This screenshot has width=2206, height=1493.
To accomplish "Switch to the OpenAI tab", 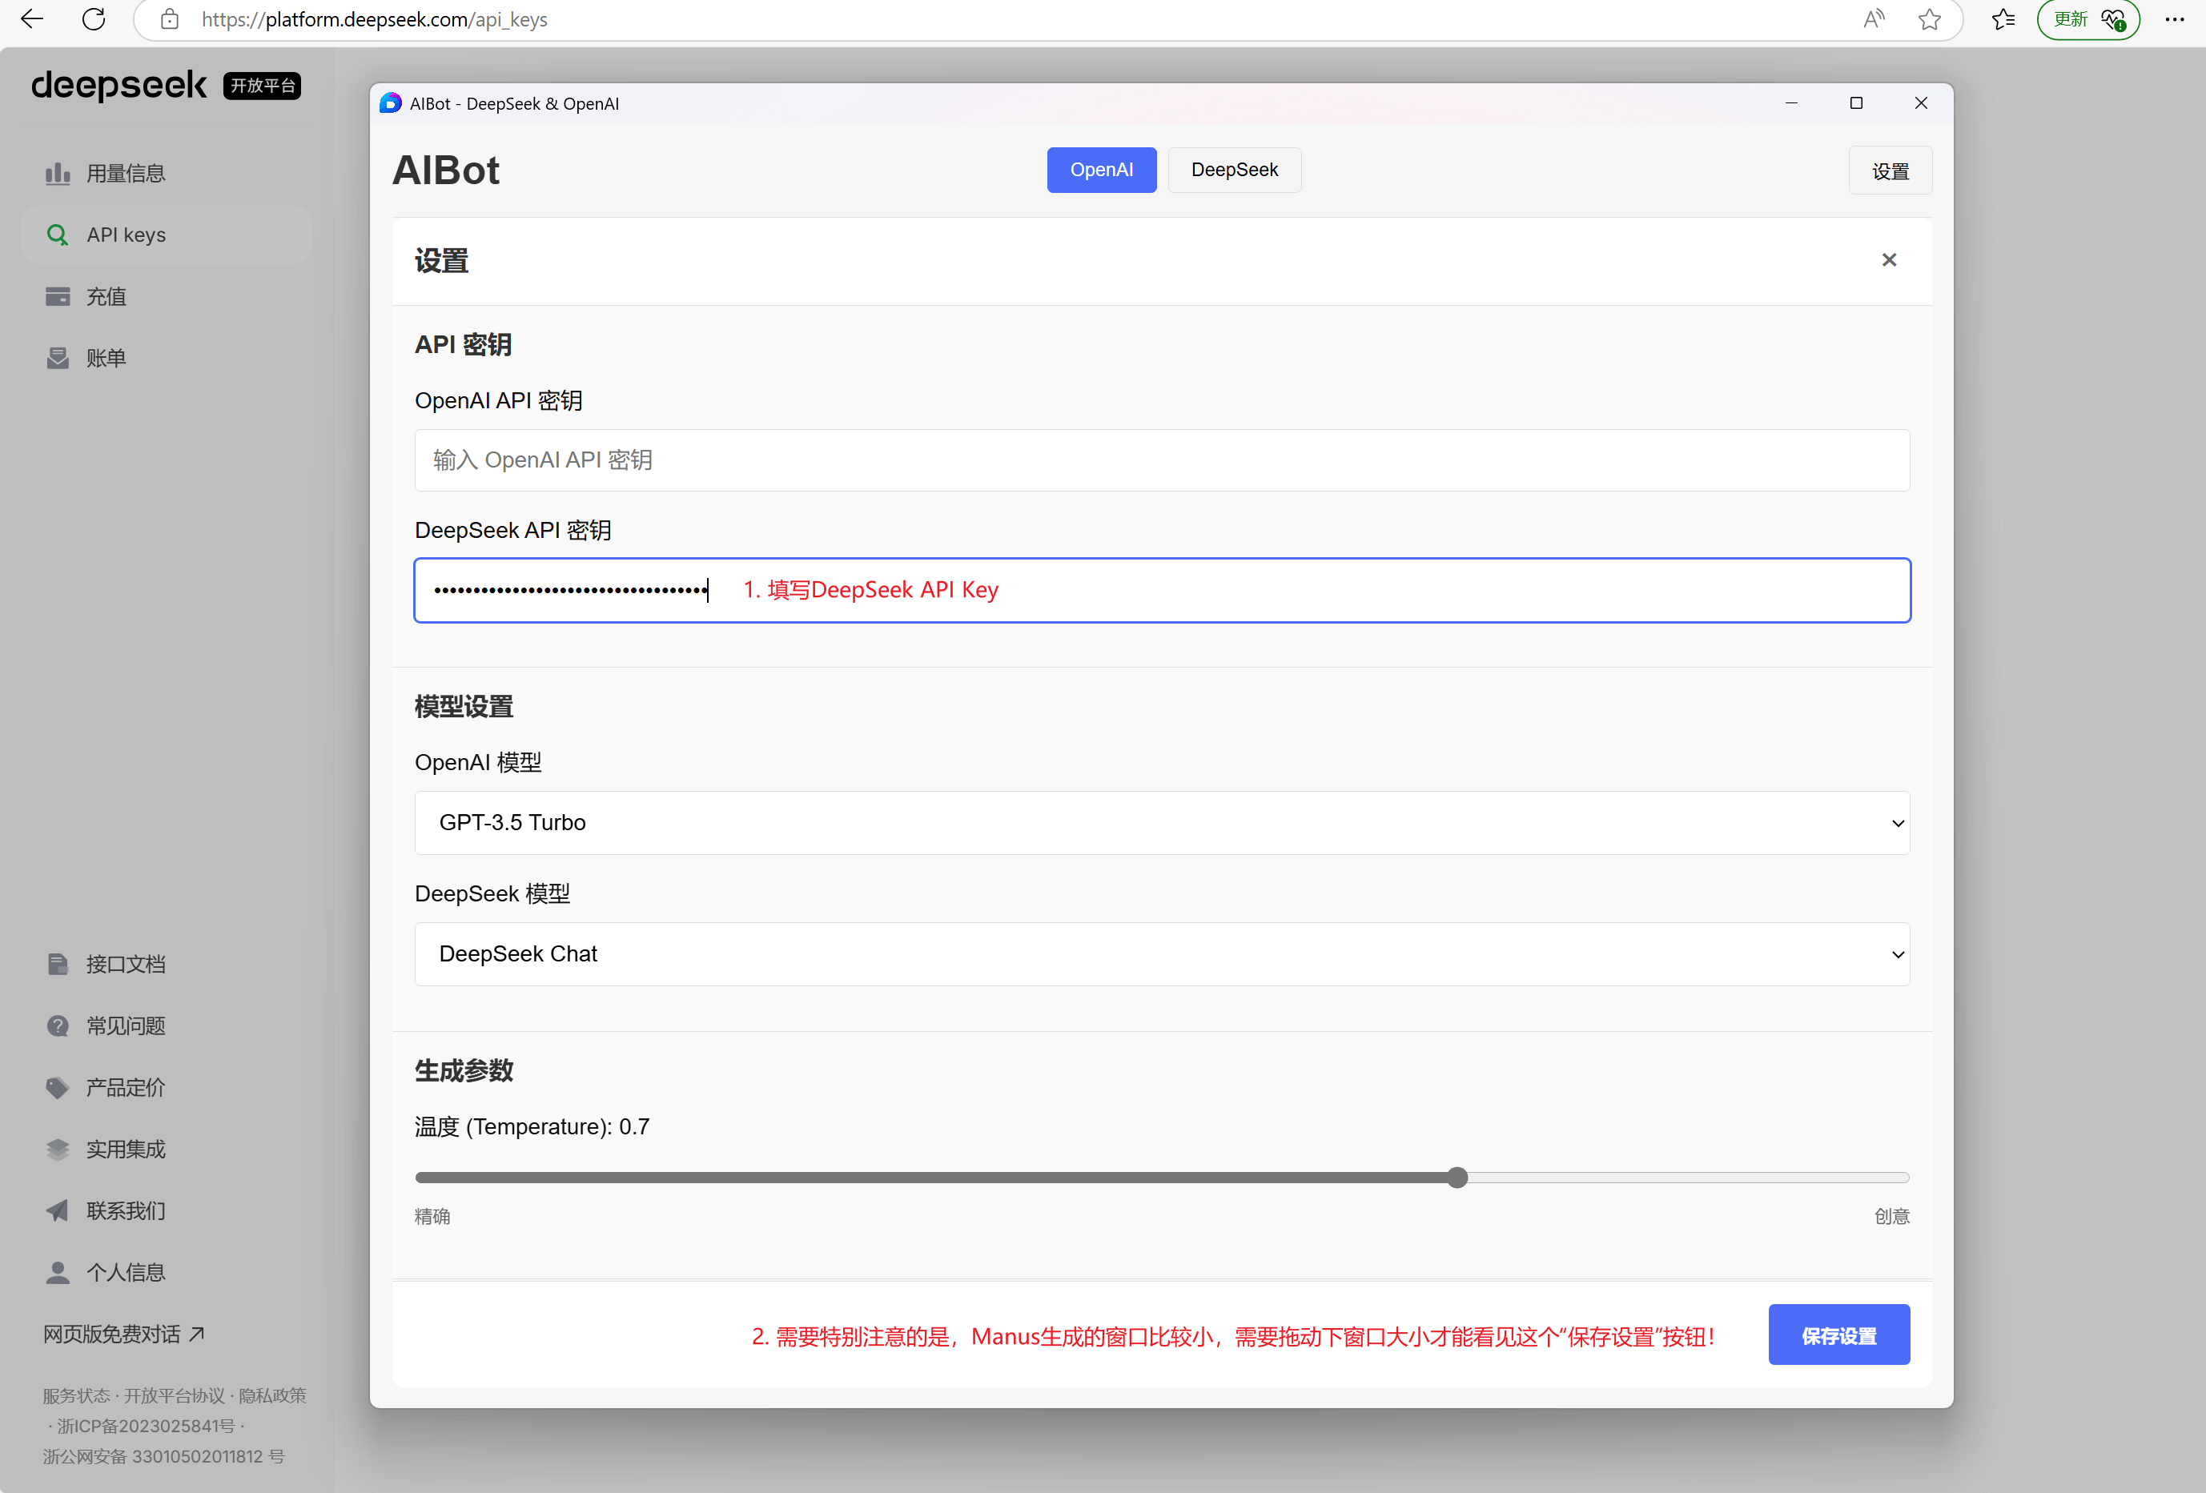I will coord(1101,170).
